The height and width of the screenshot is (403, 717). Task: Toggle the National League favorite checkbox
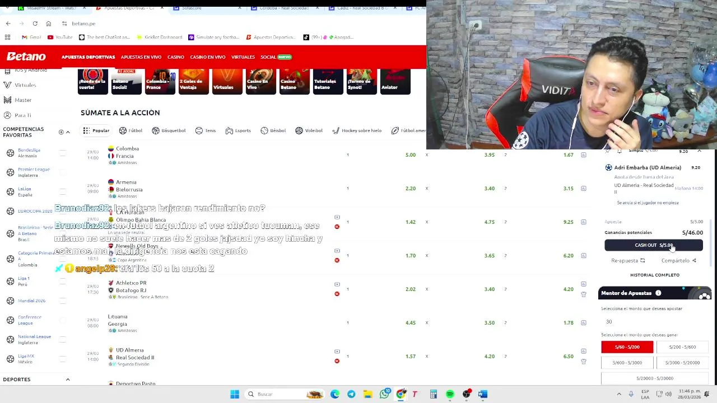pos(63,339)
